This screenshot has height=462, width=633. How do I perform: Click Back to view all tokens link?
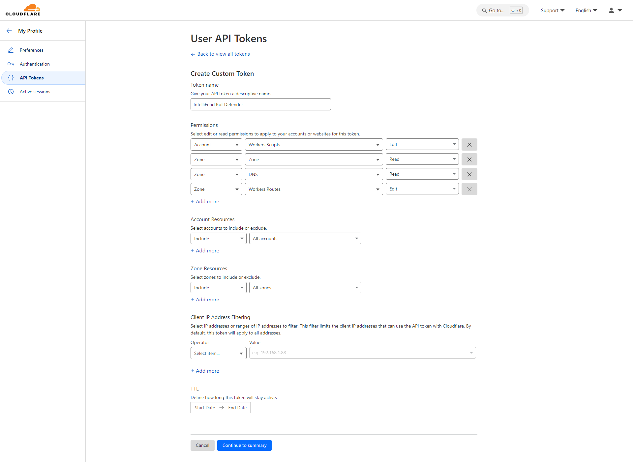(220, 54)
